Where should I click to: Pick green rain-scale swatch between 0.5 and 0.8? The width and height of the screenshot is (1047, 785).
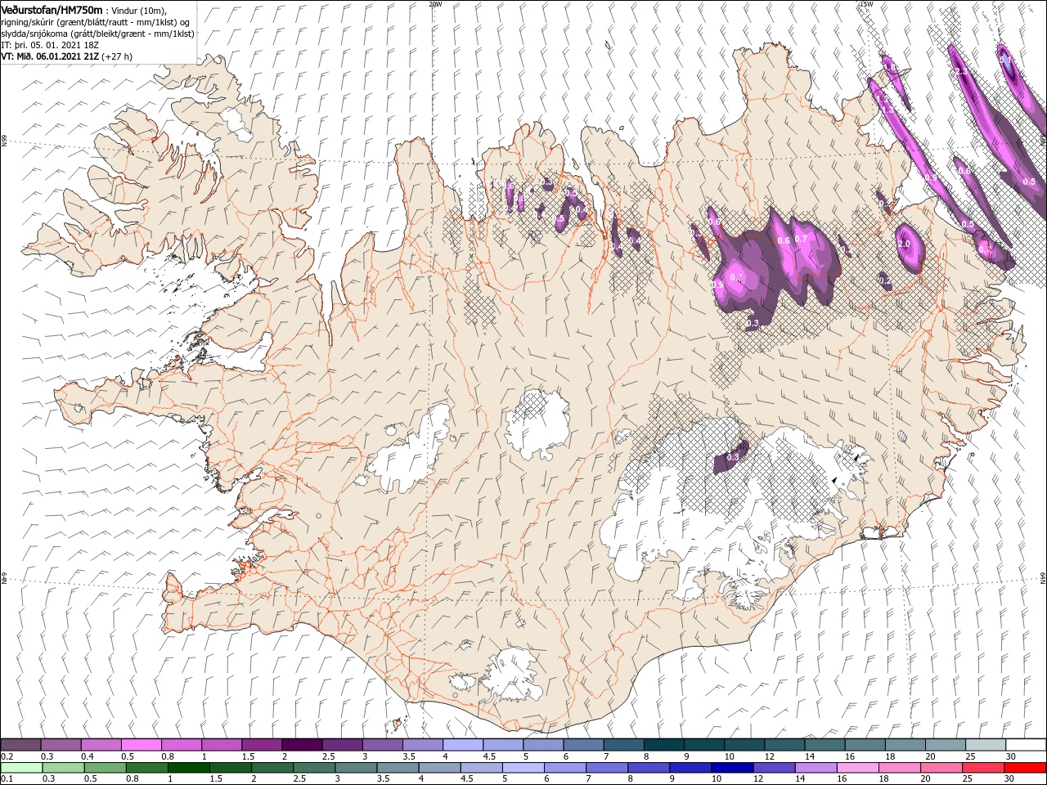[106, 768]
